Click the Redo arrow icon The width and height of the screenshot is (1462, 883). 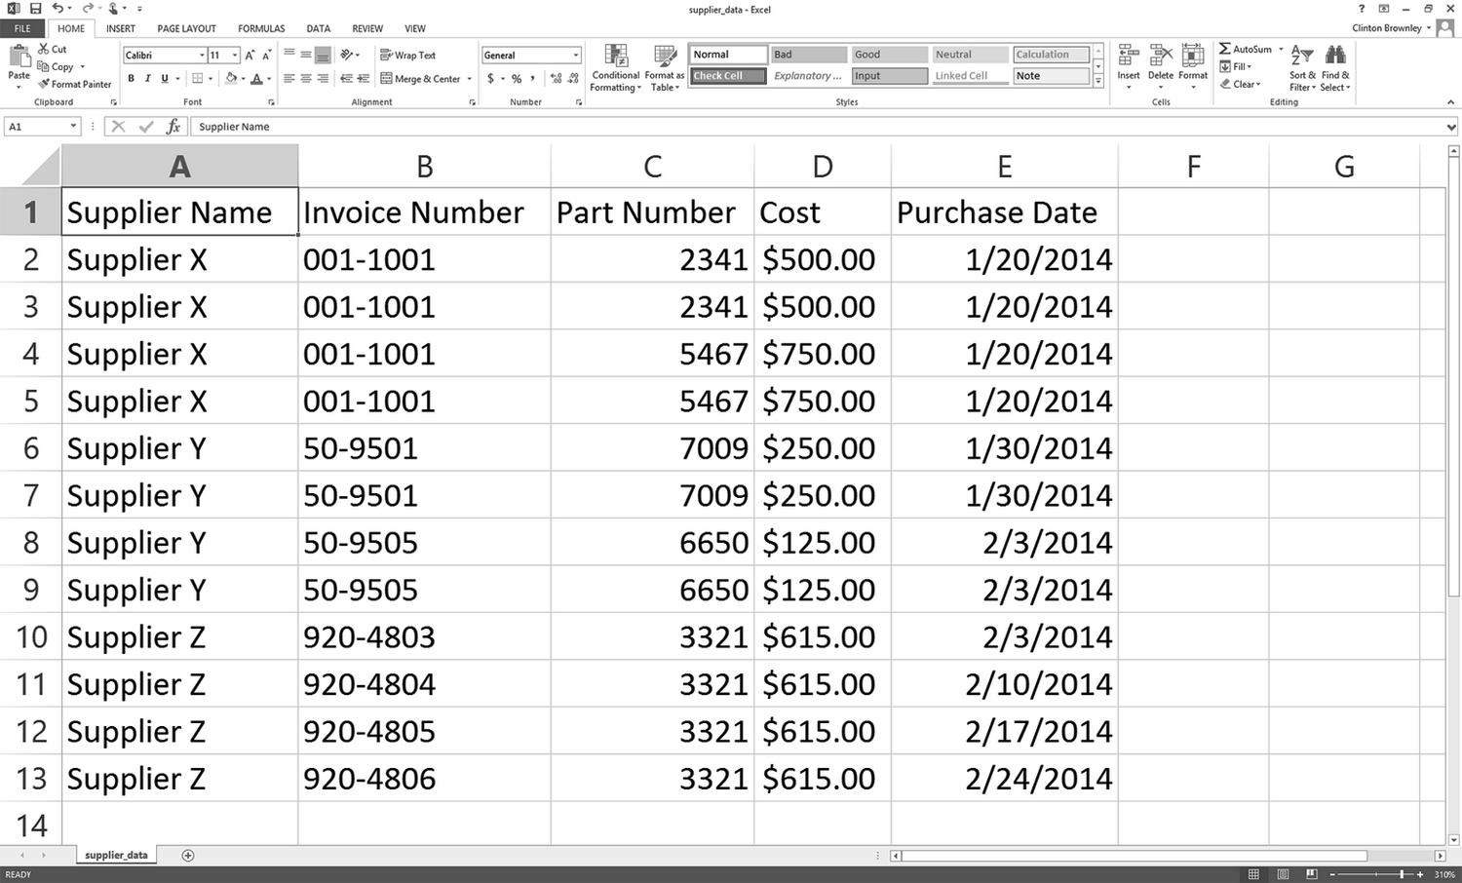[x=88, y=9]
